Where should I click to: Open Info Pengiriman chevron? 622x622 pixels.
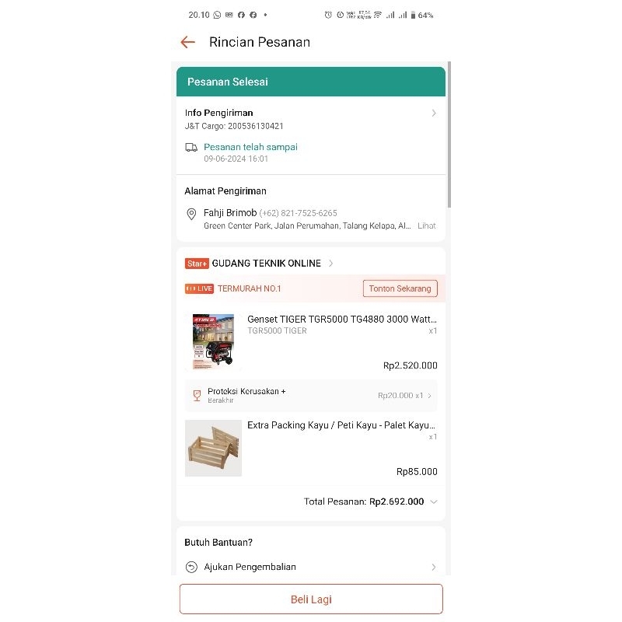[x=434, y=113]
